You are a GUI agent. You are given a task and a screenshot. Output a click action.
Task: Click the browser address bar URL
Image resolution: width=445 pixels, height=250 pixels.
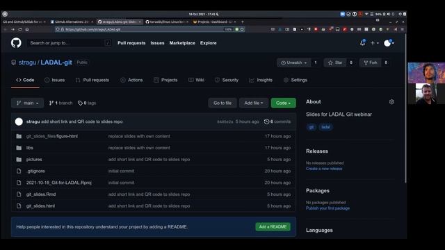[x=92, y=29]
